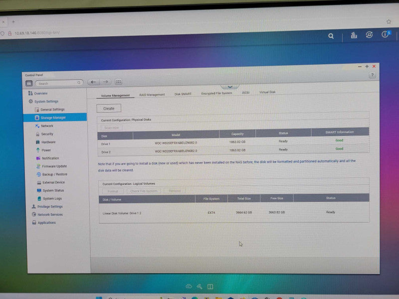Click the 3664.62 GB total size value
399x299 pixels.
tap(244, 212)
